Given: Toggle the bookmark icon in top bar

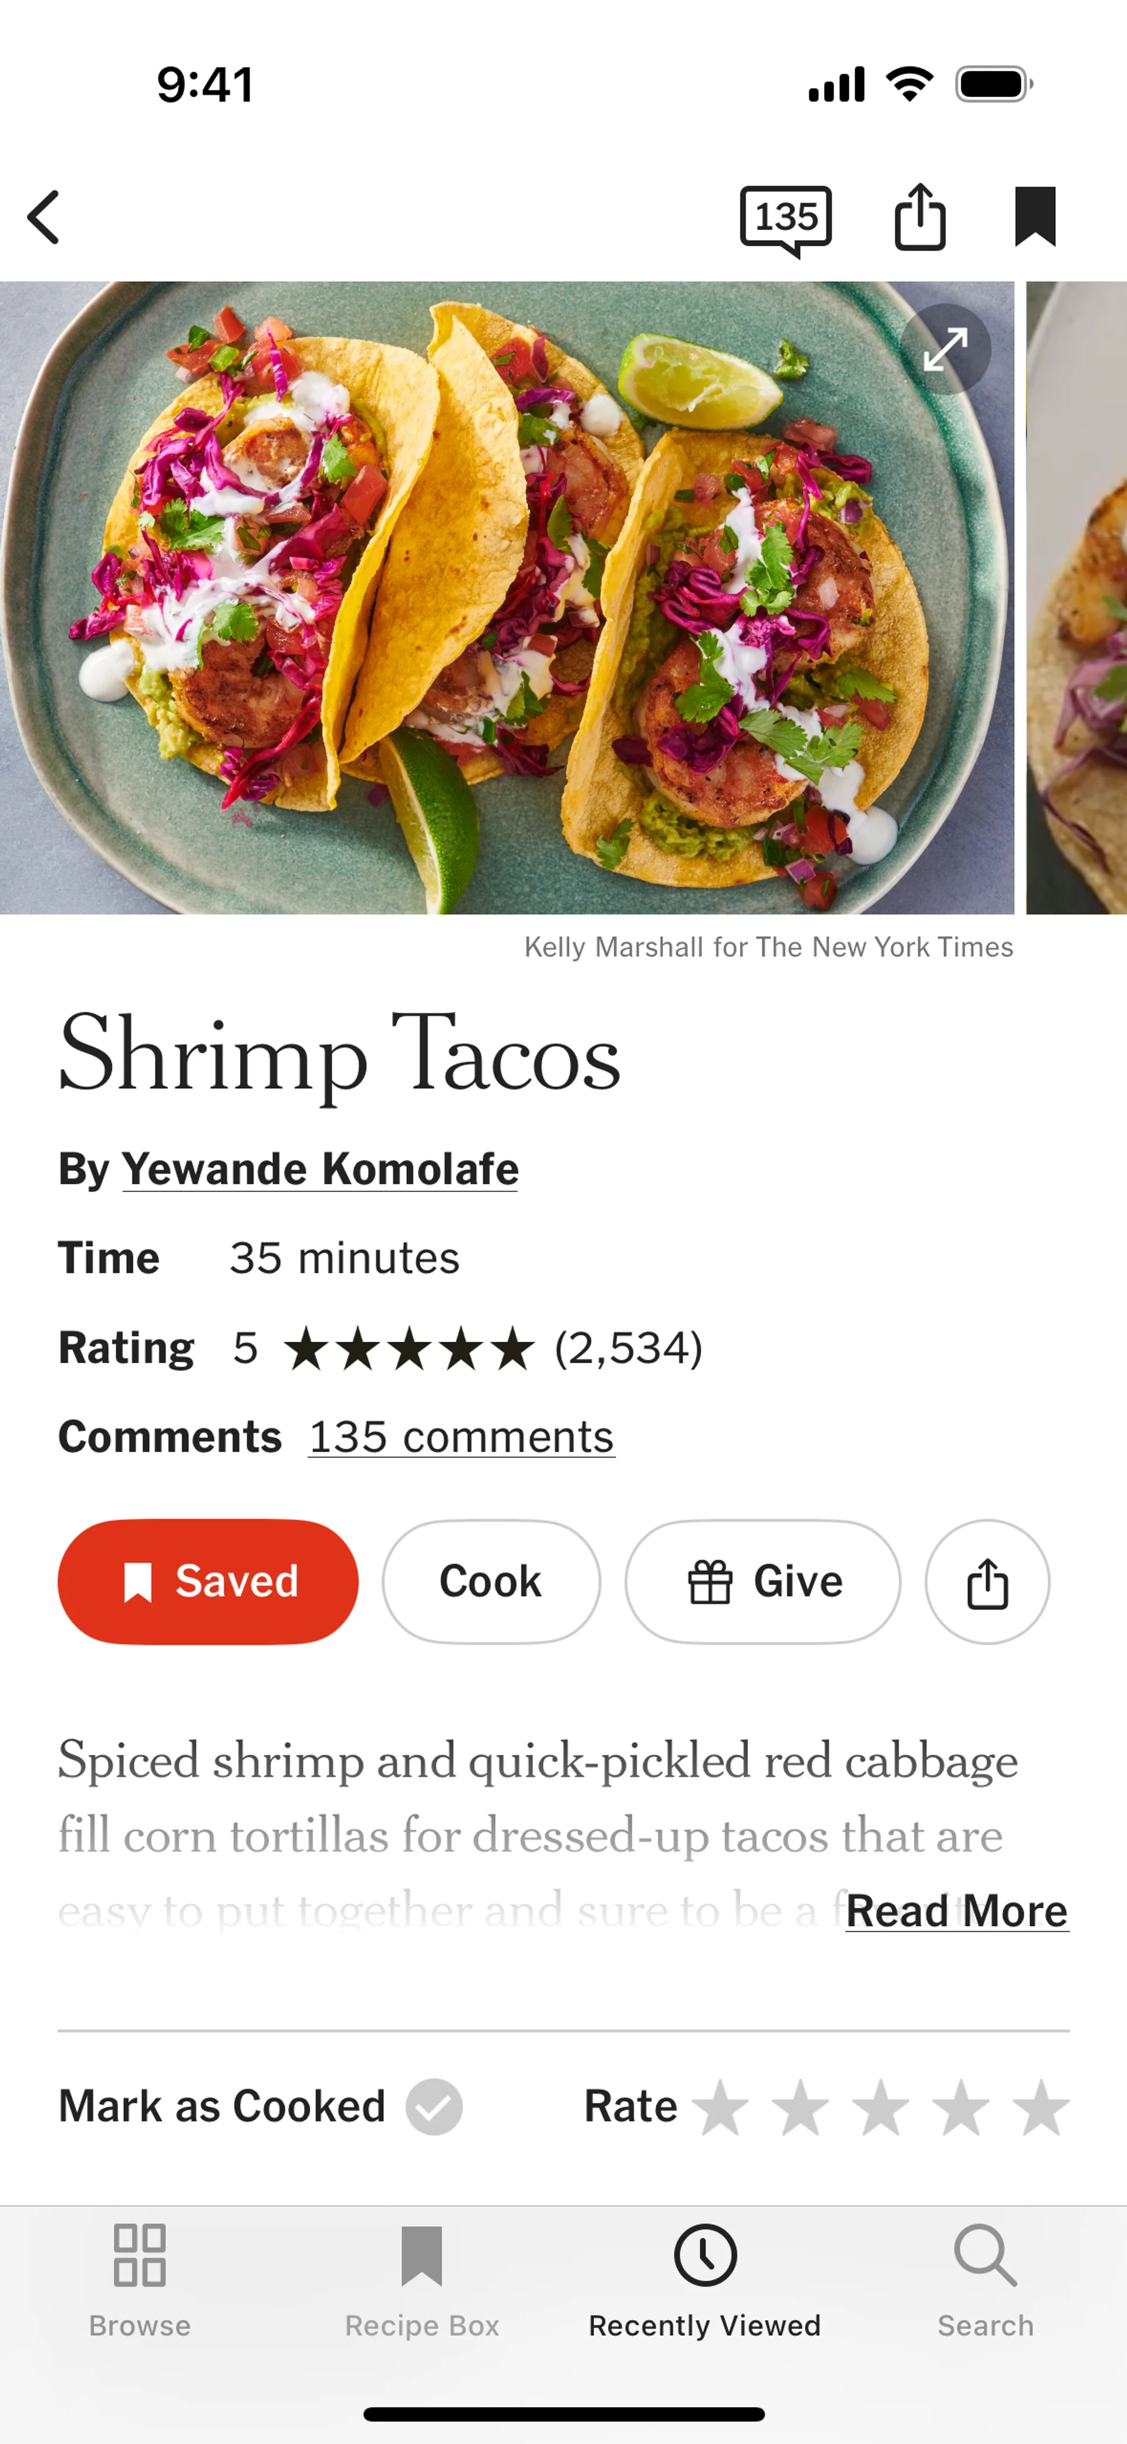Looking at the screenshot, I should [x=1034, y=217].
